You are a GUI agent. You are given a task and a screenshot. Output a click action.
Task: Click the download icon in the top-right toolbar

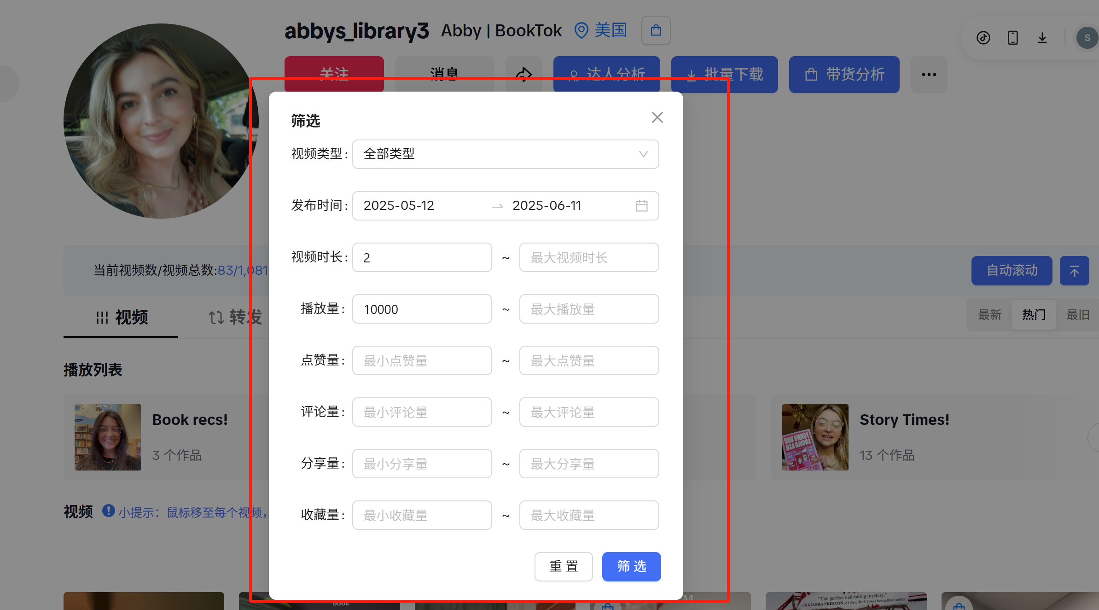point(1042,38)
